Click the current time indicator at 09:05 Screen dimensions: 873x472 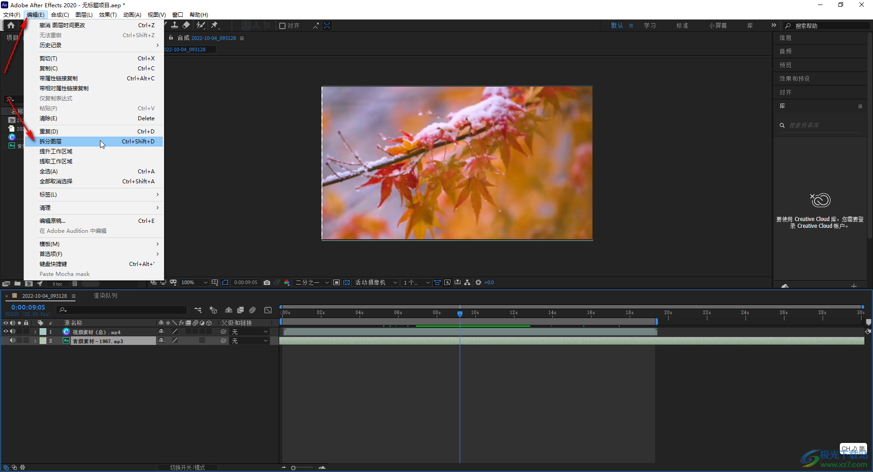[x=460, y=314]
